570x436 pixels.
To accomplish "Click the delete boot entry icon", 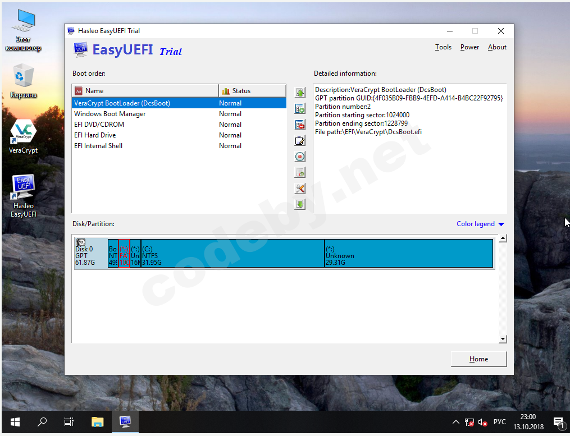I will 300,125.
